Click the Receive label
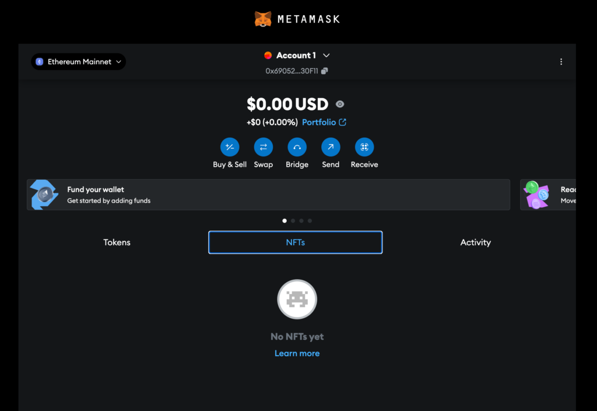Viewport: 597px width, 411px height. [364, 164]
